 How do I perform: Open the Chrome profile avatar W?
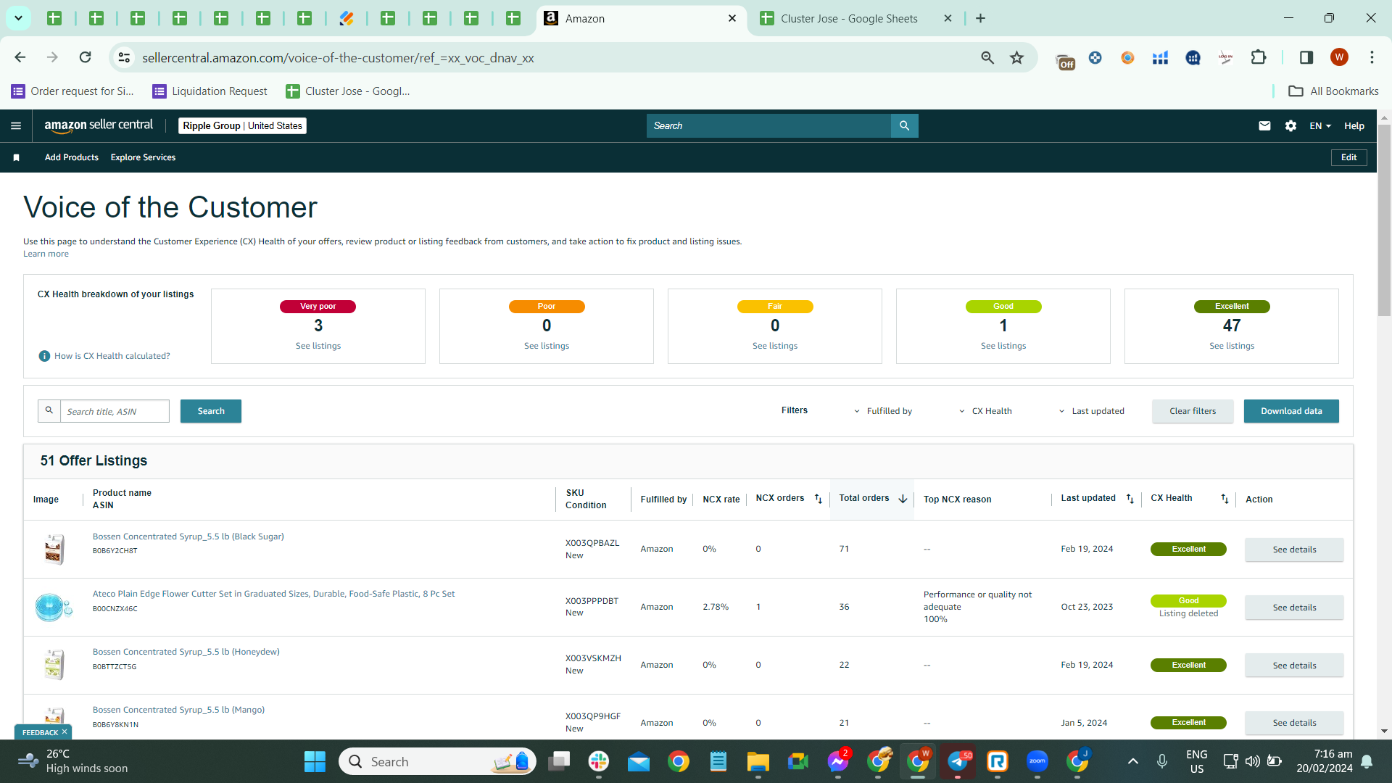tap(1339, 57)
